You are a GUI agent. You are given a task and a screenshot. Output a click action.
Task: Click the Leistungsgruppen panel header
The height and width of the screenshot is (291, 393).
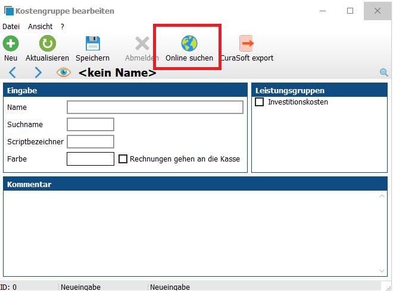pyautogui.click(x=319, y=90)
